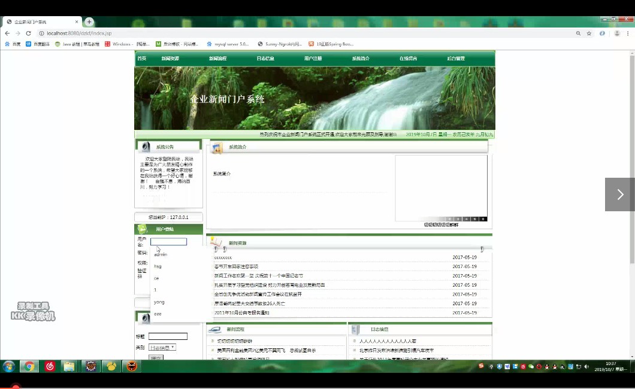The height and width of the screenshot is (389, 635).
Task: Open Chrome from the taskbar
Action: pos(29,366)
